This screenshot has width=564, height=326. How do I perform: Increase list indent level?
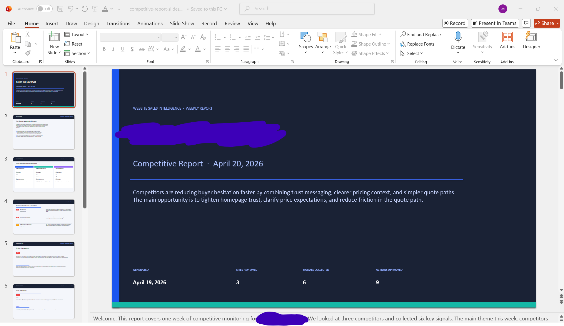point(257,37)
